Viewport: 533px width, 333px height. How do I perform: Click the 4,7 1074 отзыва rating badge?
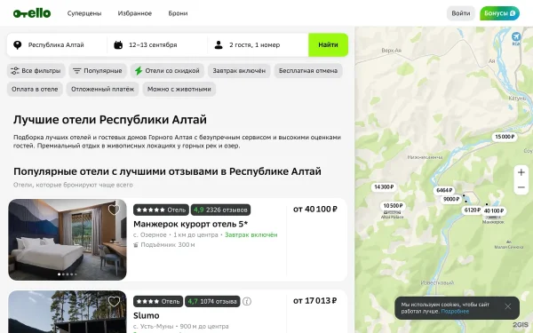coord(212,301)
